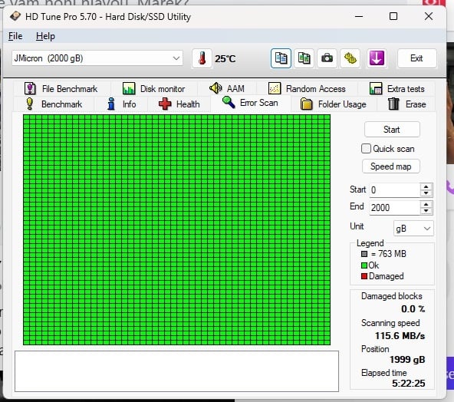454x402 pixels.
Task: Click the Exit button
Action: pos(416,58)
